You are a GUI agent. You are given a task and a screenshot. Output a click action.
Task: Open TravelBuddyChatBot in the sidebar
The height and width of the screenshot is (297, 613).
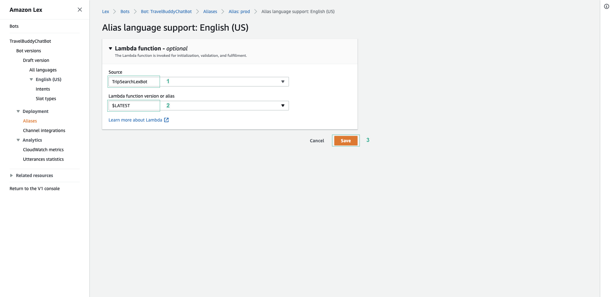[30, 41]
